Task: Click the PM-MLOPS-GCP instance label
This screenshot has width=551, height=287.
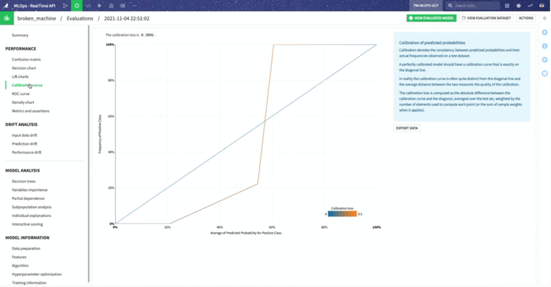Action: pos(426,6)
